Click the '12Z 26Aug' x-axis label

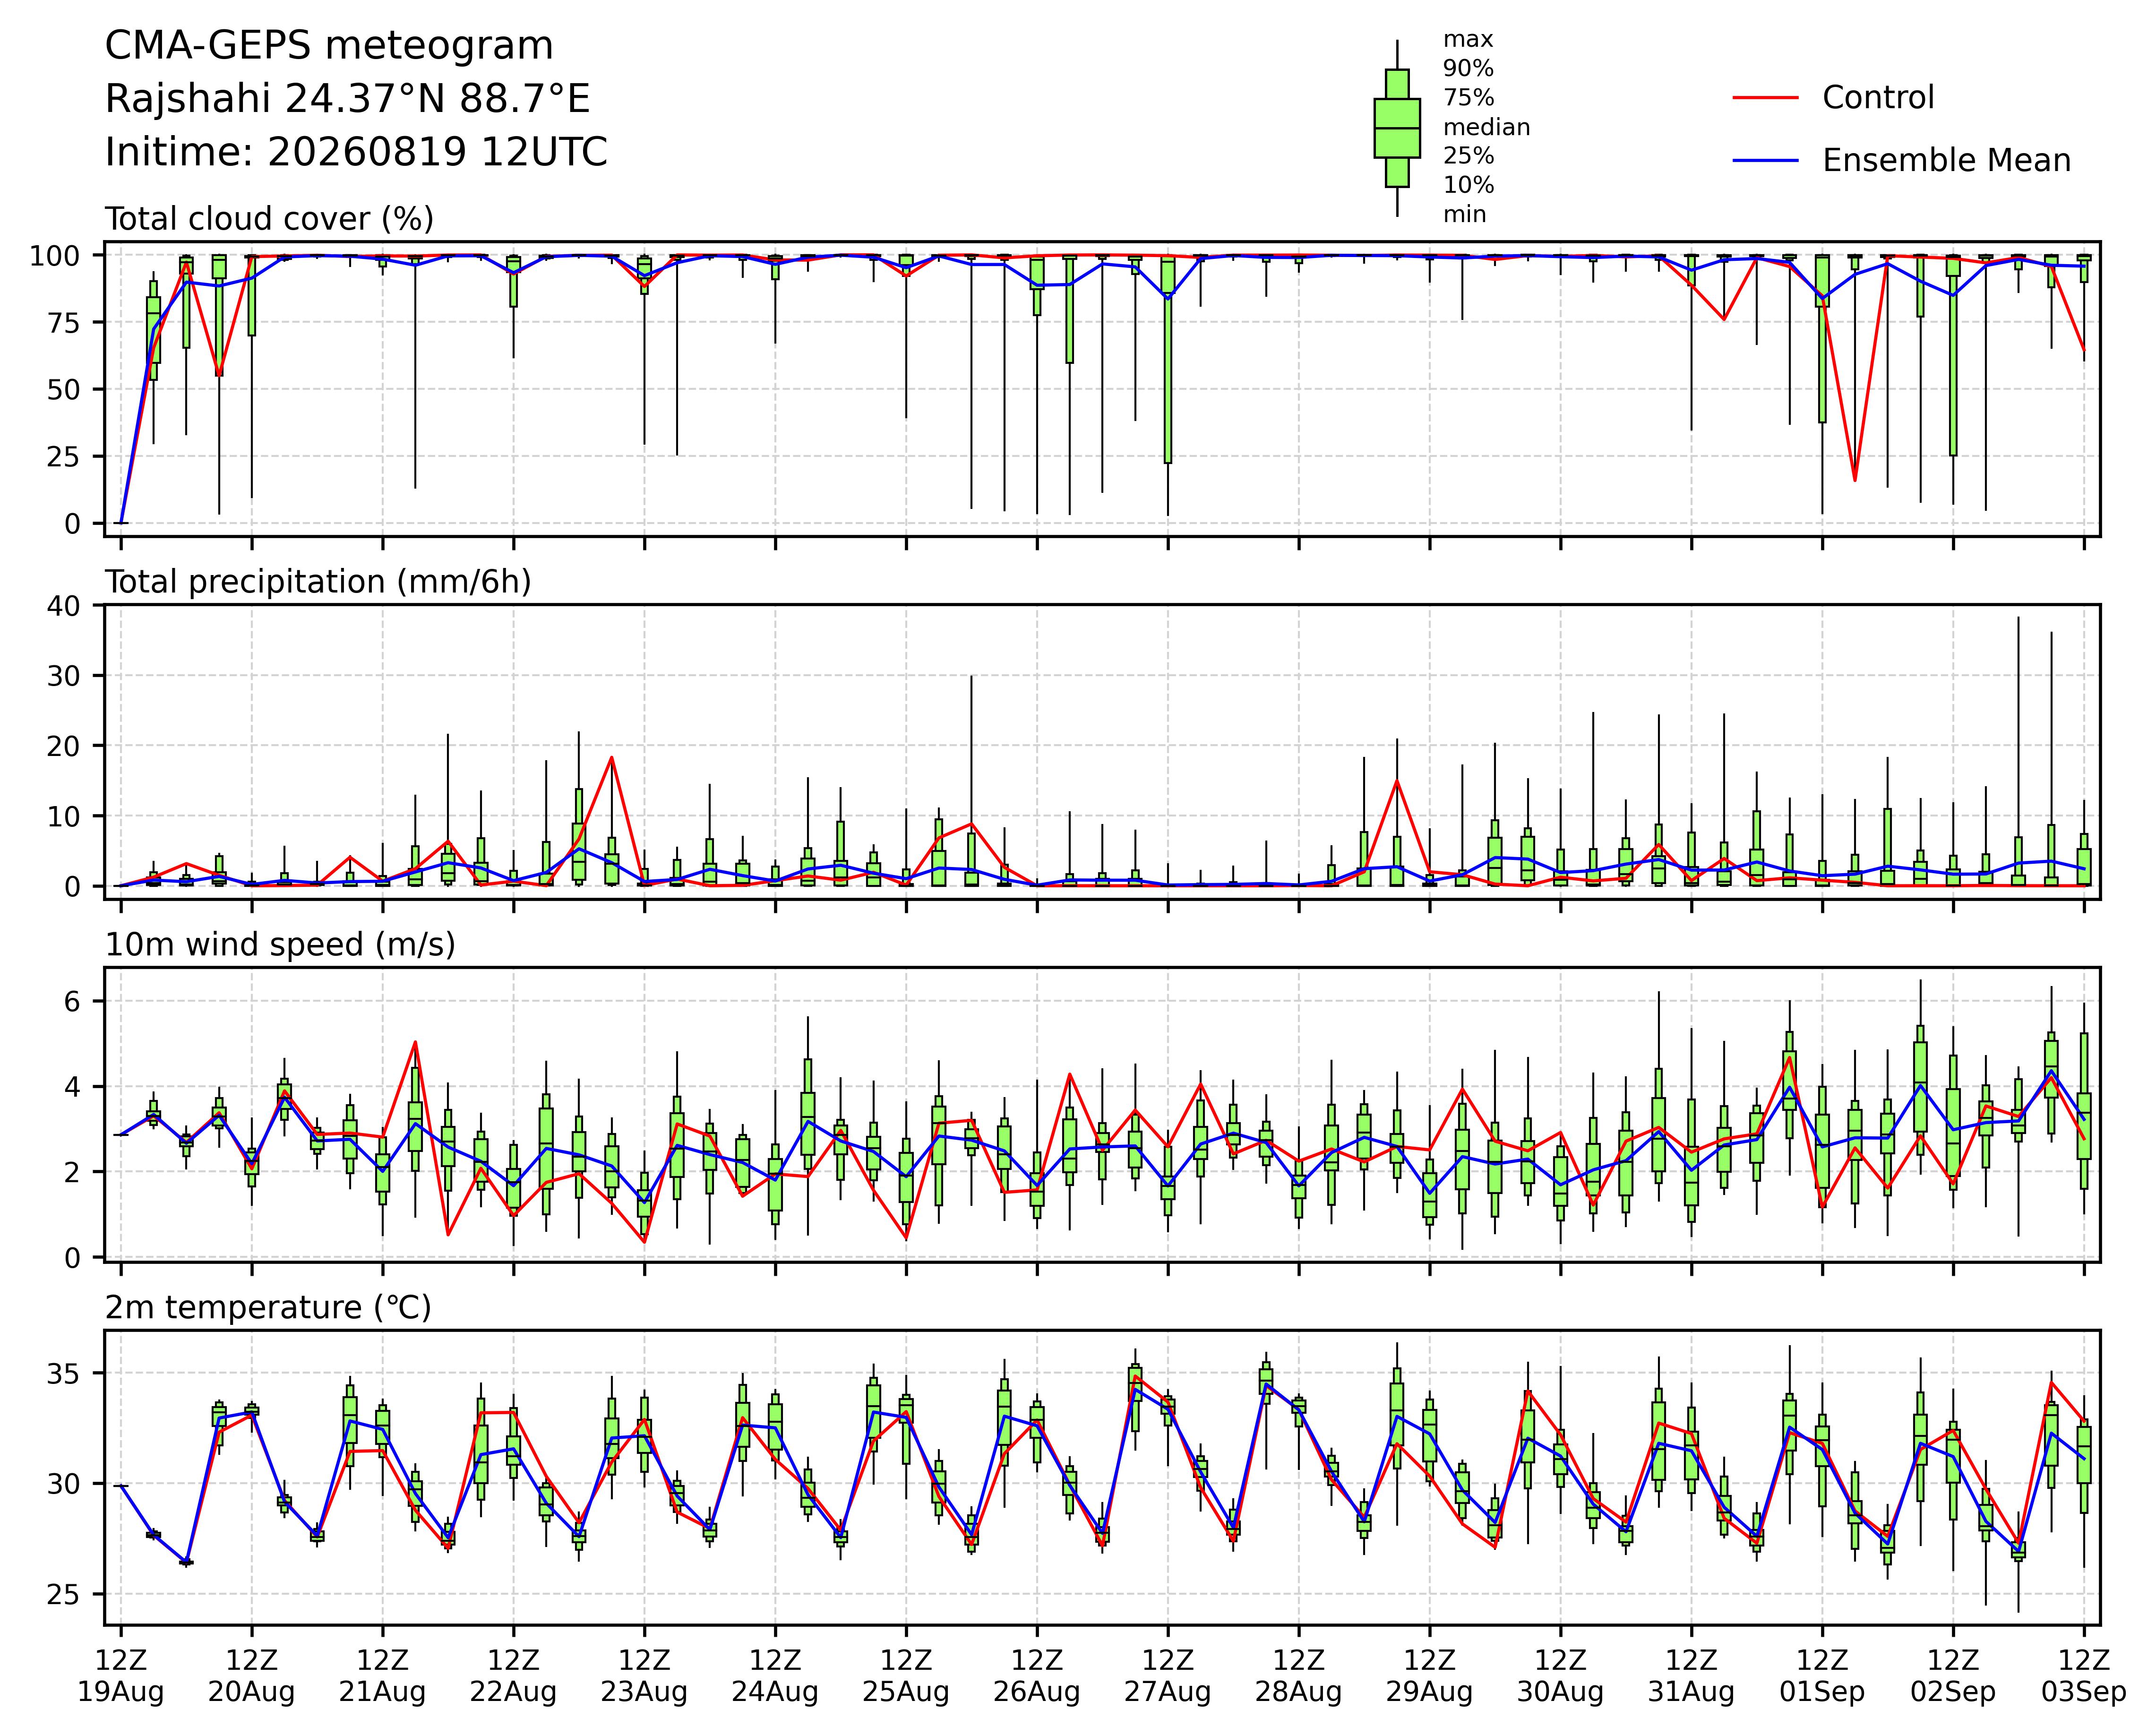pyautogui.click(x=1037, y=1677)
